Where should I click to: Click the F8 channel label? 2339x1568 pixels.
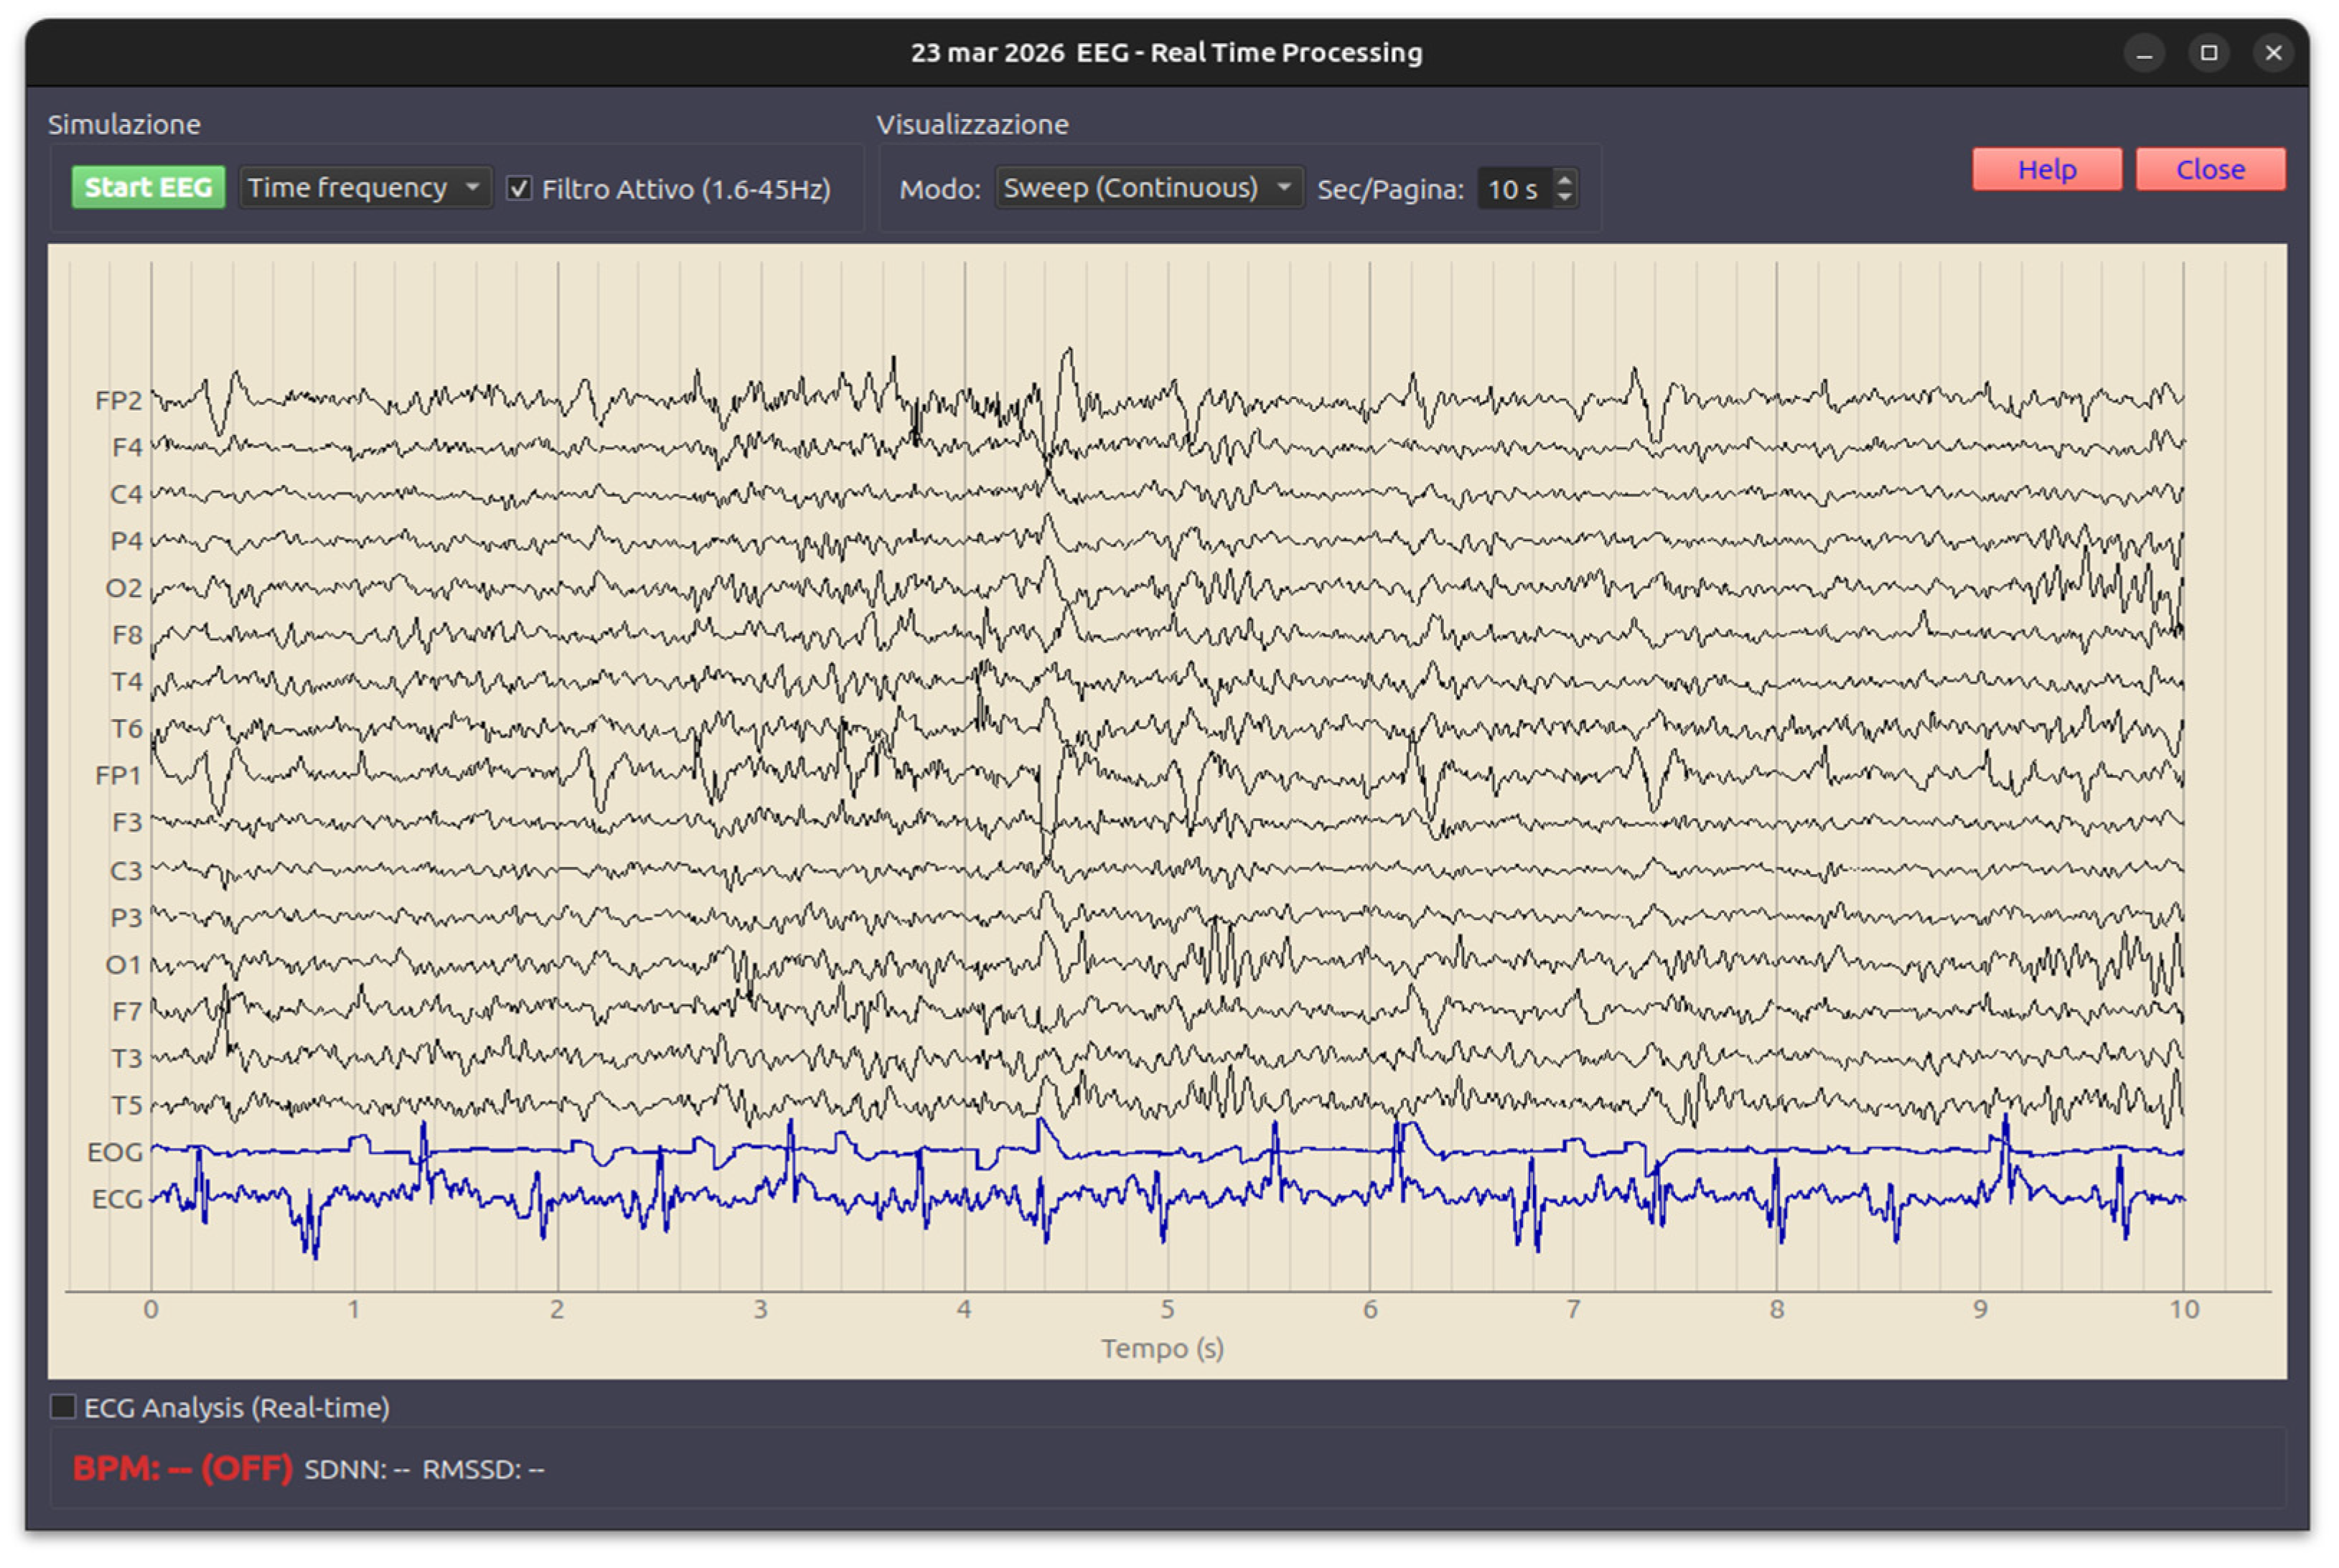tap(127, 635)
